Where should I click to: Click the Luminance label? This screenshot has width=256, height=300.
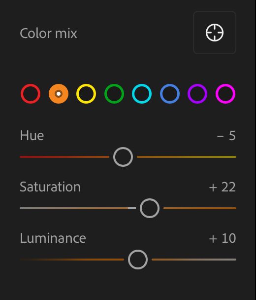coord(53,238)
